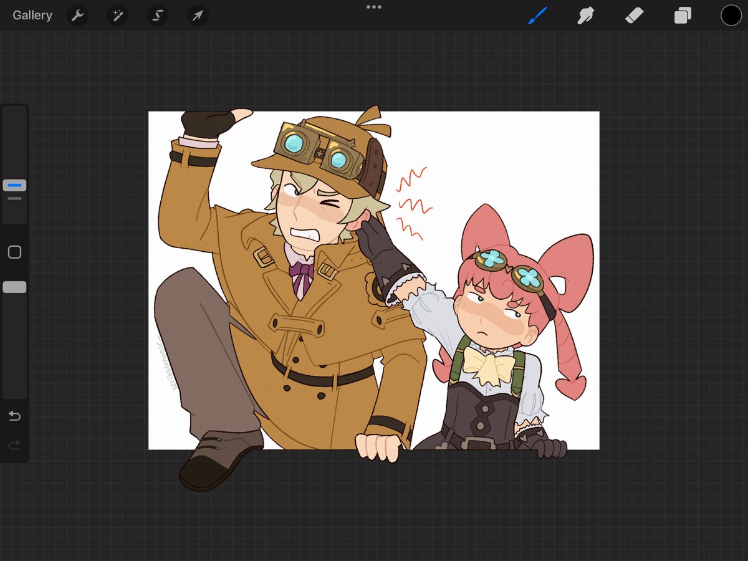Viewport: 748px width, 561px height.
Task: Open the Actions wrench menu
Action: point(77,15)
